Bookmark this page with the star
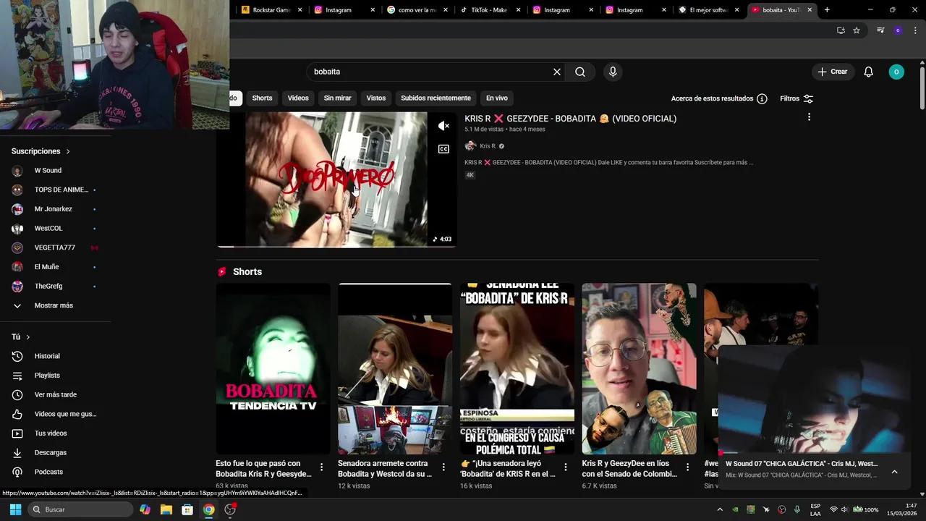Viewport: 926px width, 521px height. [857, 30]
